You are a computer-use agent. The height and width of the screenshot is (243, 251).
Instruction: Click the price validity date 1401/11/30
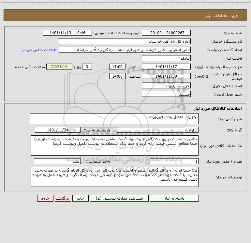click(x=166, y=76)
